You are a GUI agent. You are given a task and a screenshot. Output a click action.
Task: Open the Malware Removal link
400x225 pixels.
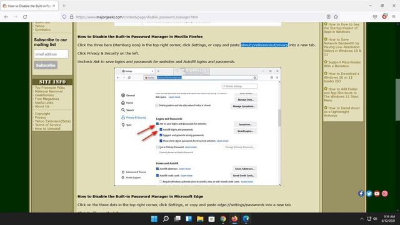pyautogui.click(x=49, y=91)
